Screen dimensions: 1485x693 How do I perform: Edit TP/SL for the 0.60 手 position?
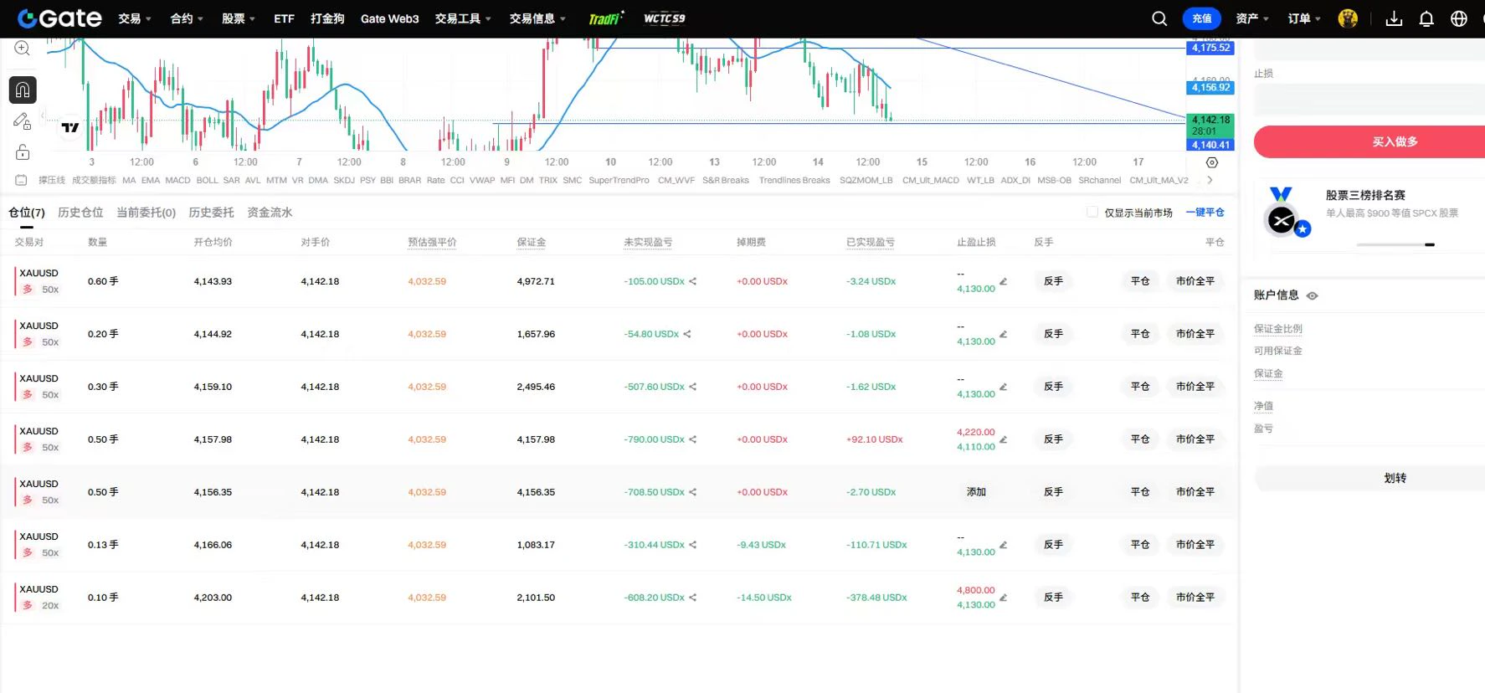[1003, 282]
